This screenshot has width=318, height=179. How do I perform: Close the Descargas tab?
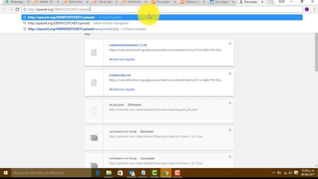[x=262, y=2]
